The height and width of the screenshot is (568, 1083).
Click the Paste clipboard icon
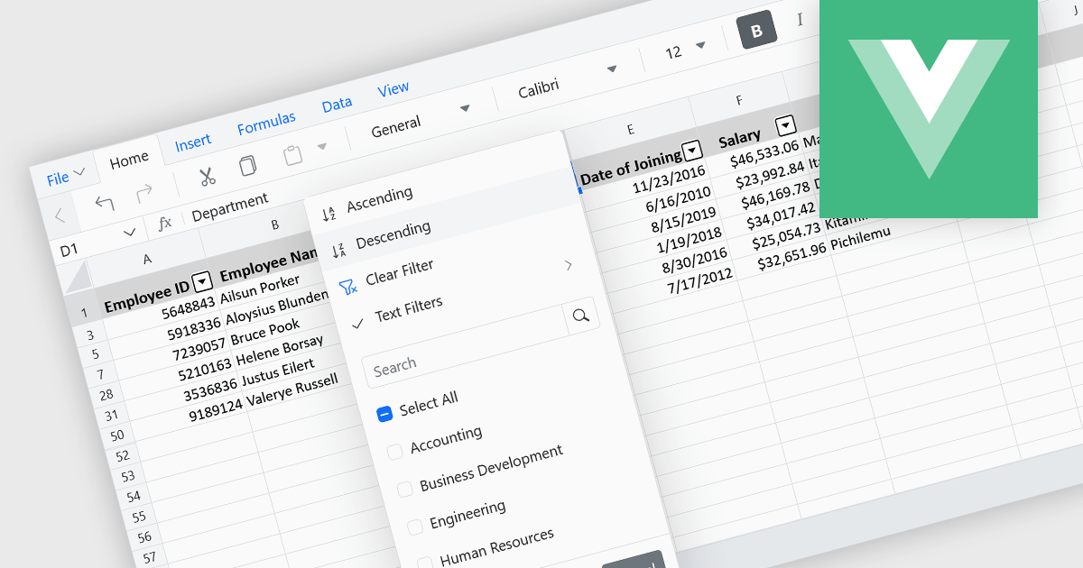(x=292, y=156)
